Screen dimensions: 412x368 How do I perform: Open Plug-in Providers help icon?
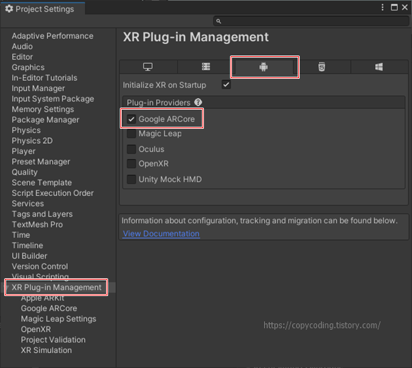[x=198, y=102]
